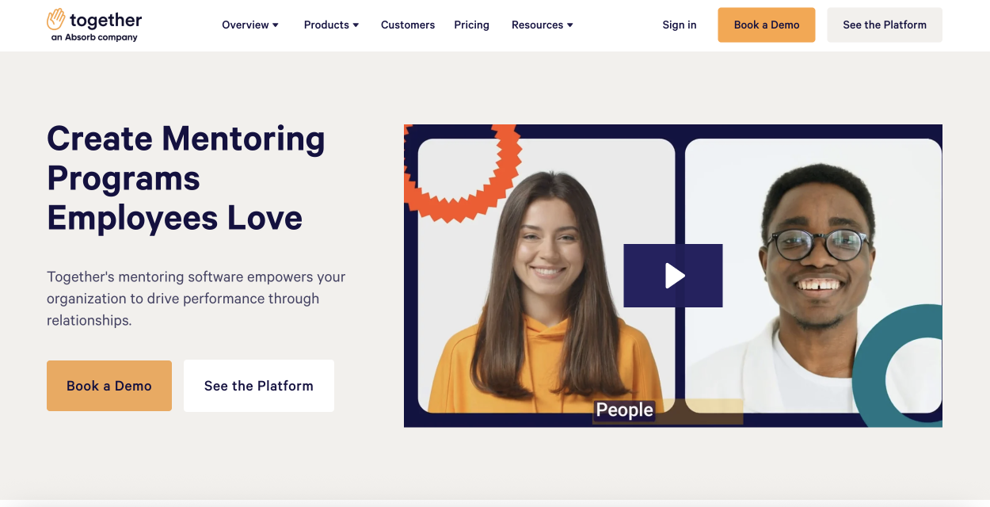Play the mentoring video
The image size is (990, 507).
point(673,276)
